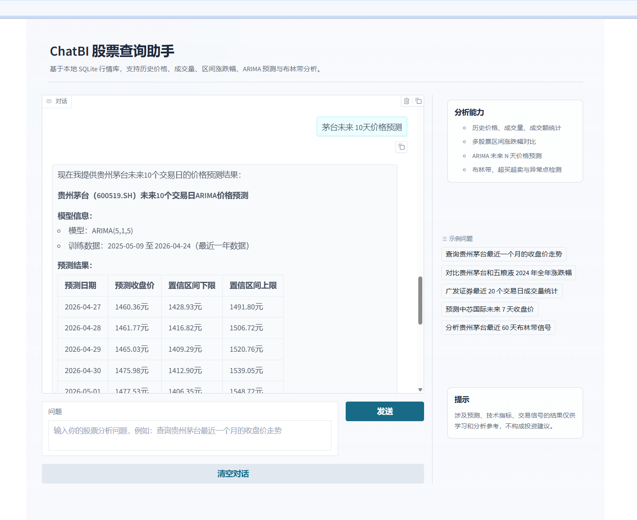Image resolution: width=637 pixels, height=520 pixels.
Task: Click the 预测收盘价 column header
Action: [135, 285]
